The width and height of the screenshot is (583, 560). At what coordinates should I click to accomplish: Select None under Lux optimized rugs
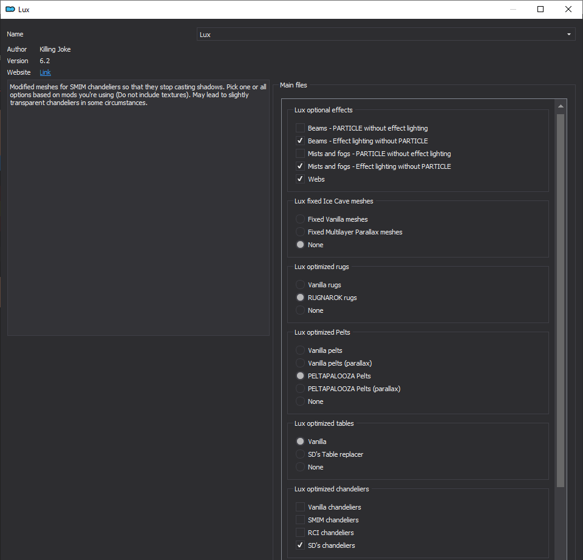pos(300,310)
